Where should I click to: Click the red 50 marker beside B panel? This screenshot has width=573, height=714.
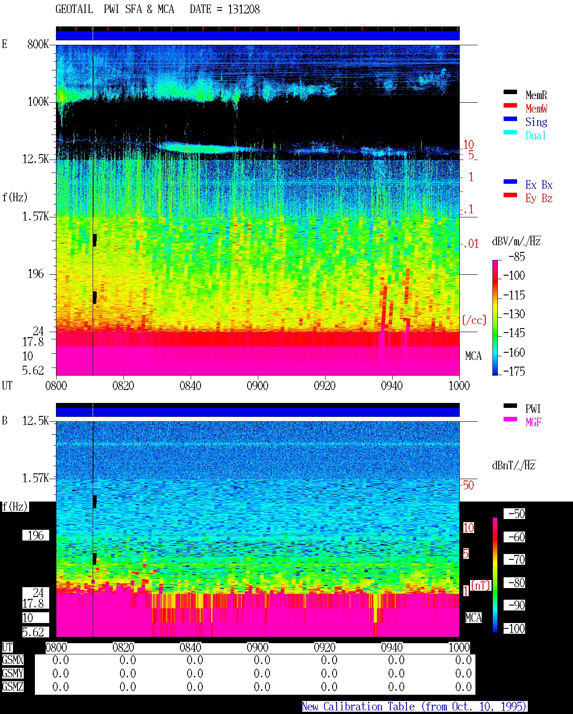[468, 485]
